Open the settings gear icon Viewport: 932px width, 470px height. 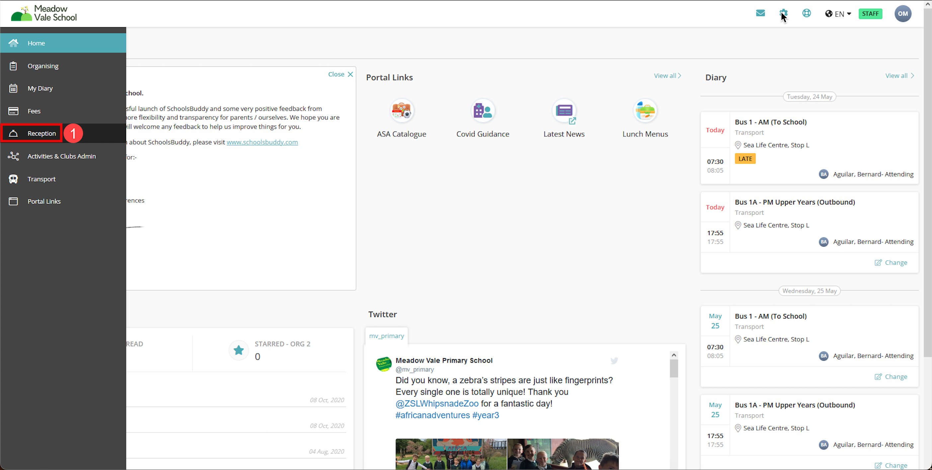click(783, 13)
